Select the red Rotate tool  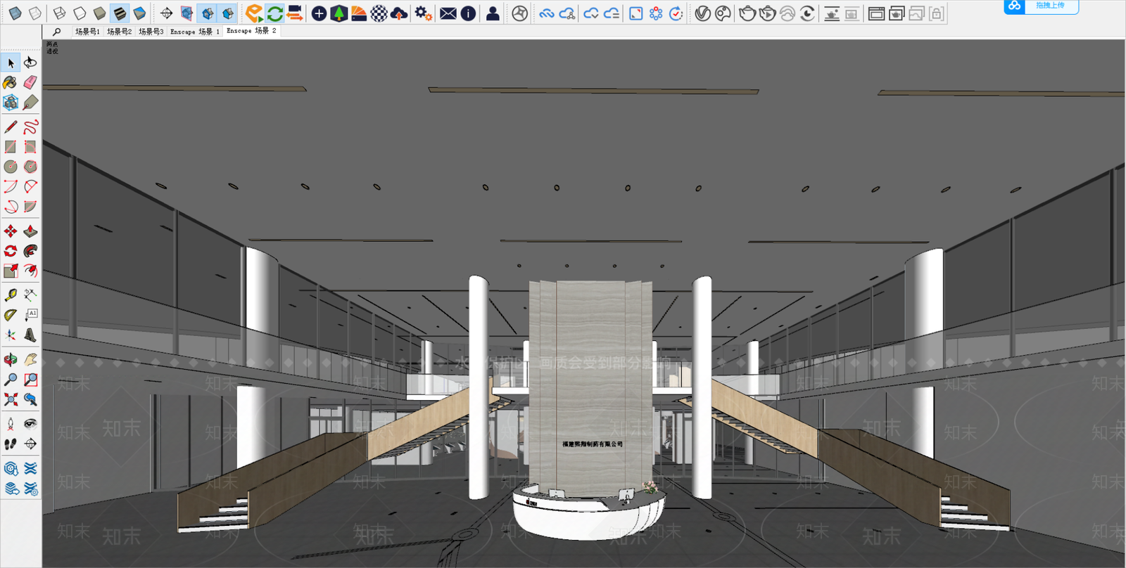click(11, 251)
